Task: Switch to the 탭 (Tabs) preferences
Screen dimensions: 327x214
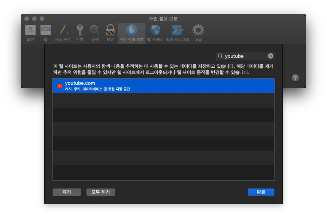Action: [x=46, y=30]
